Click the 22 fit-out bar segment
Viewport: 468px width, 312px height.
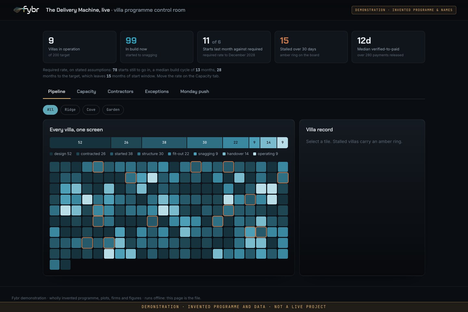click(x=236, y=143)
